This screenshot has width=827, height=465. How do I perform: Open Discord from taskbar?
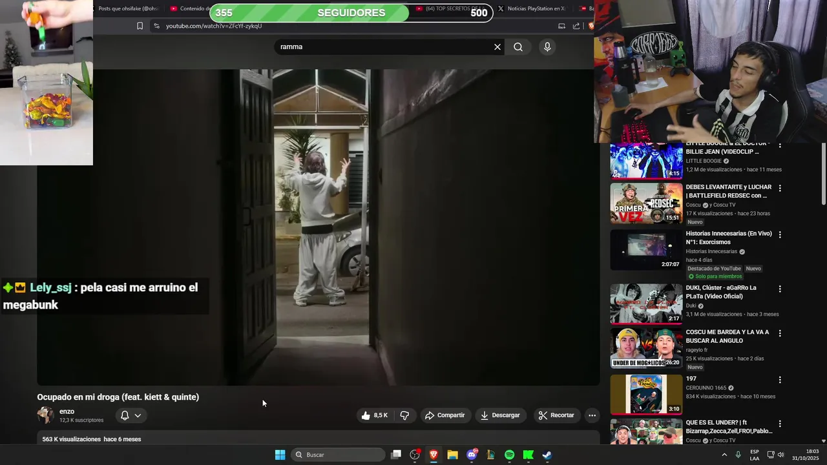[472, 455]
